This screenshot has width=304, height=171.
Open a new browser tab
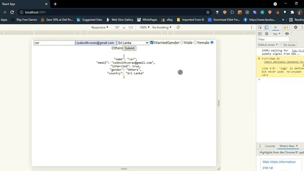coord(55,4)
